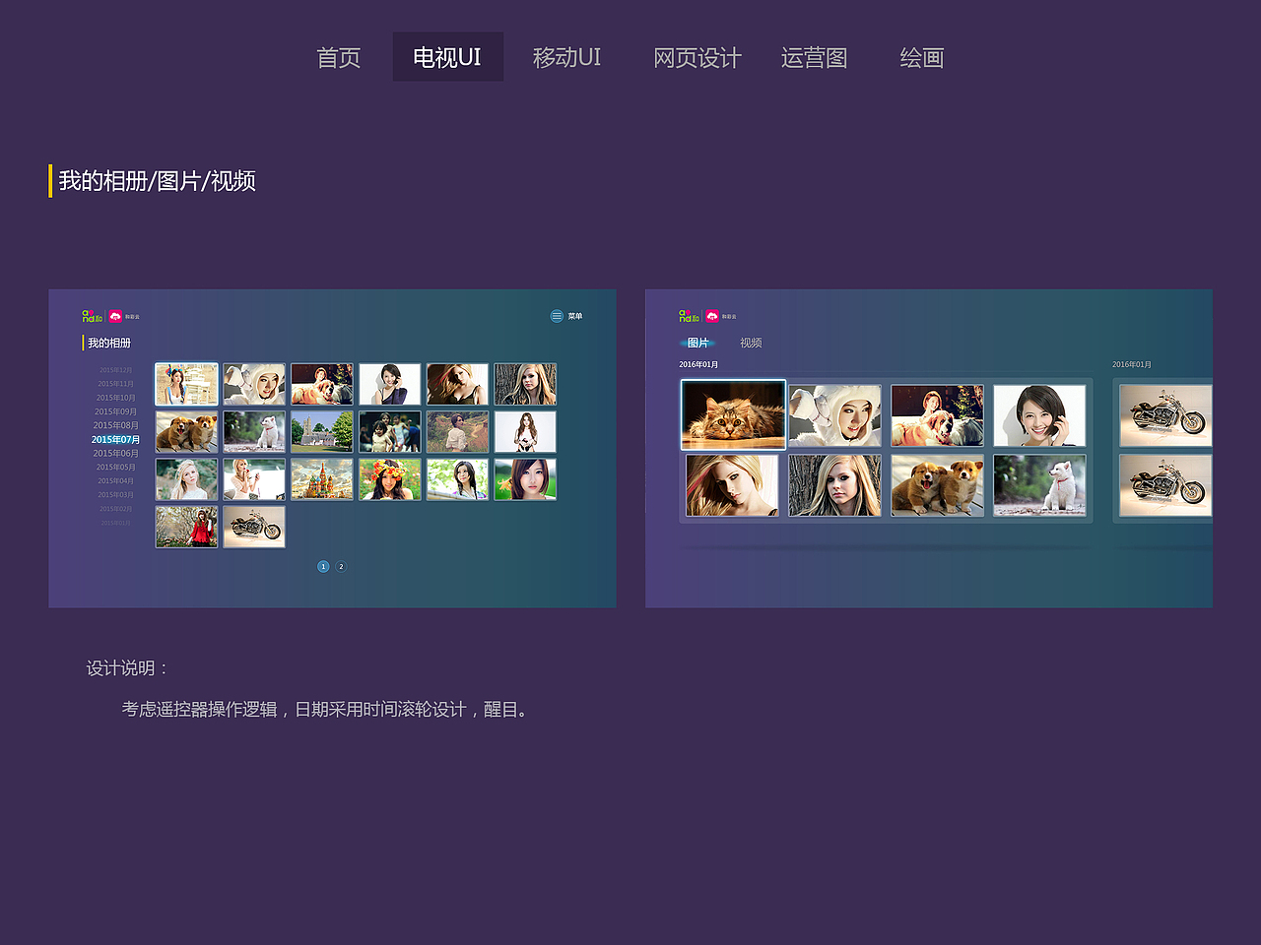
Task: Go to page 2 using pagination
Action: pyautogui.click(x=341, y=566)
